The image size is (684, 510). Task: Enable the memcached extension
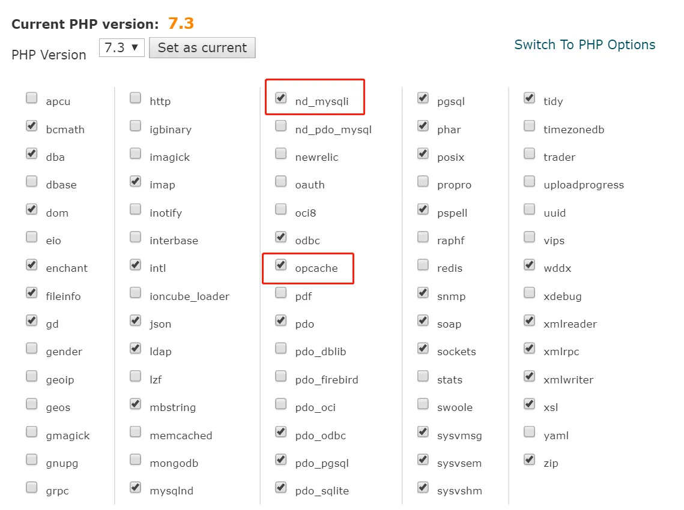(x=135, y=431)
